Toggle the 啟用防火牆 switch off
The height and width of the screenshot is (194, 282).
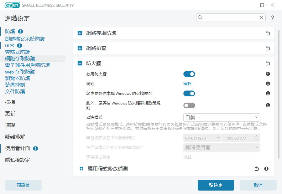[x=189, y=74]
